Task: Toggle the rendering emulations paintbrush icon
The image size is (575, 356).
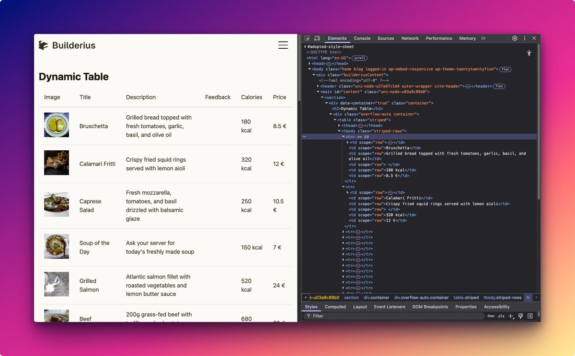Action: tap(521, 316)
